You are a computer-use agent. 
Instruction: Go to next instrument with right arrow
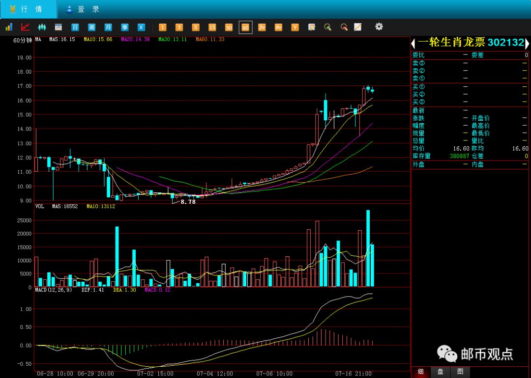527,43
